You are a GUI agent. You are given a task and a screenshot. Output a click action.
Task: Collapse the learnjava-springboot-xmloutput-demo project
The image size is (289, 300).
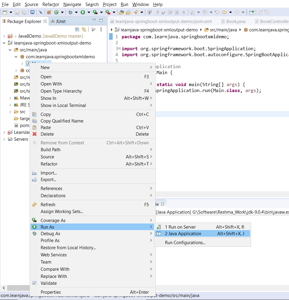click(x=4, y=43)
